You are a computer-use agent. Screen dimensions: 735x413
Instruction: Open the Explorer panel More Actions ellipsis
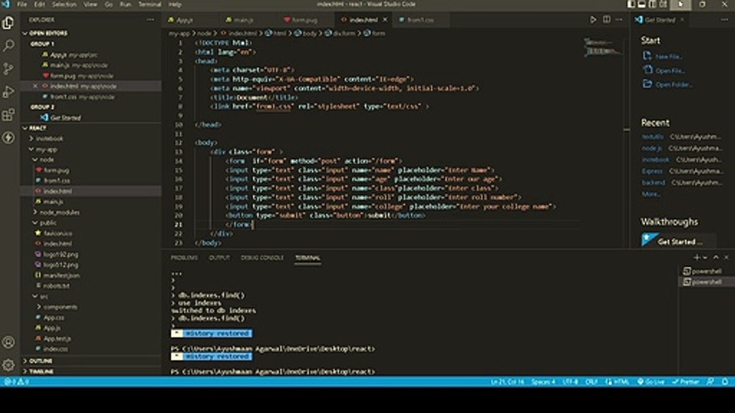(x=150, y=20)
